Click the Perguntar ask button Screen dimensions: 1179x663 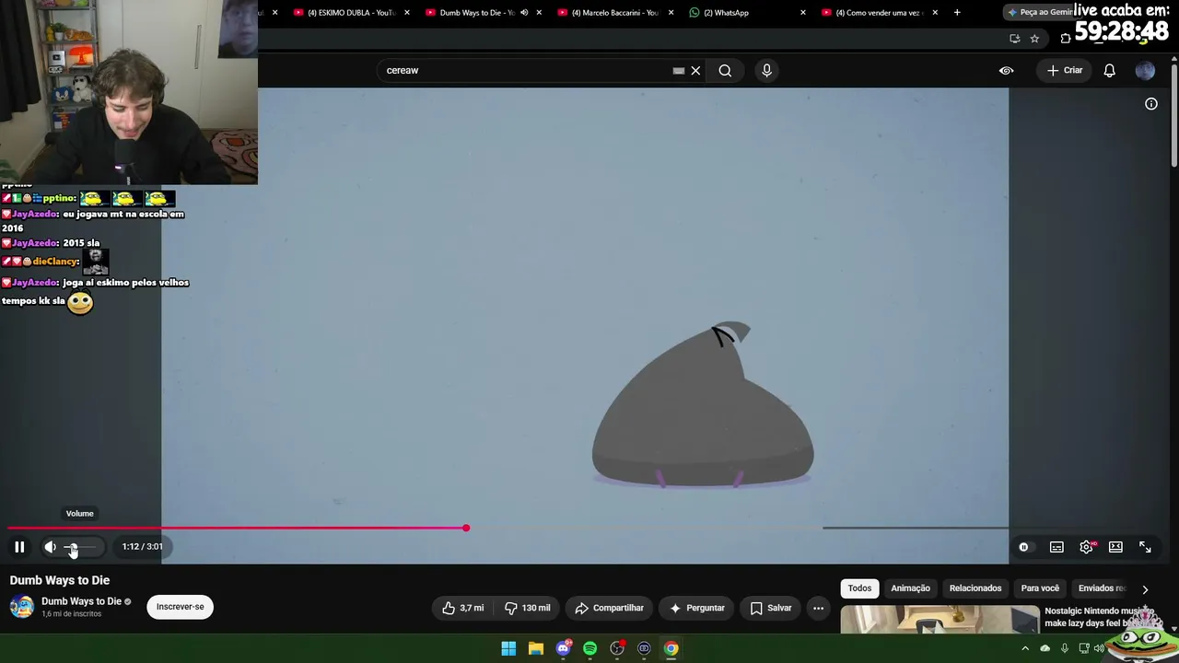[x=696, y=608]
